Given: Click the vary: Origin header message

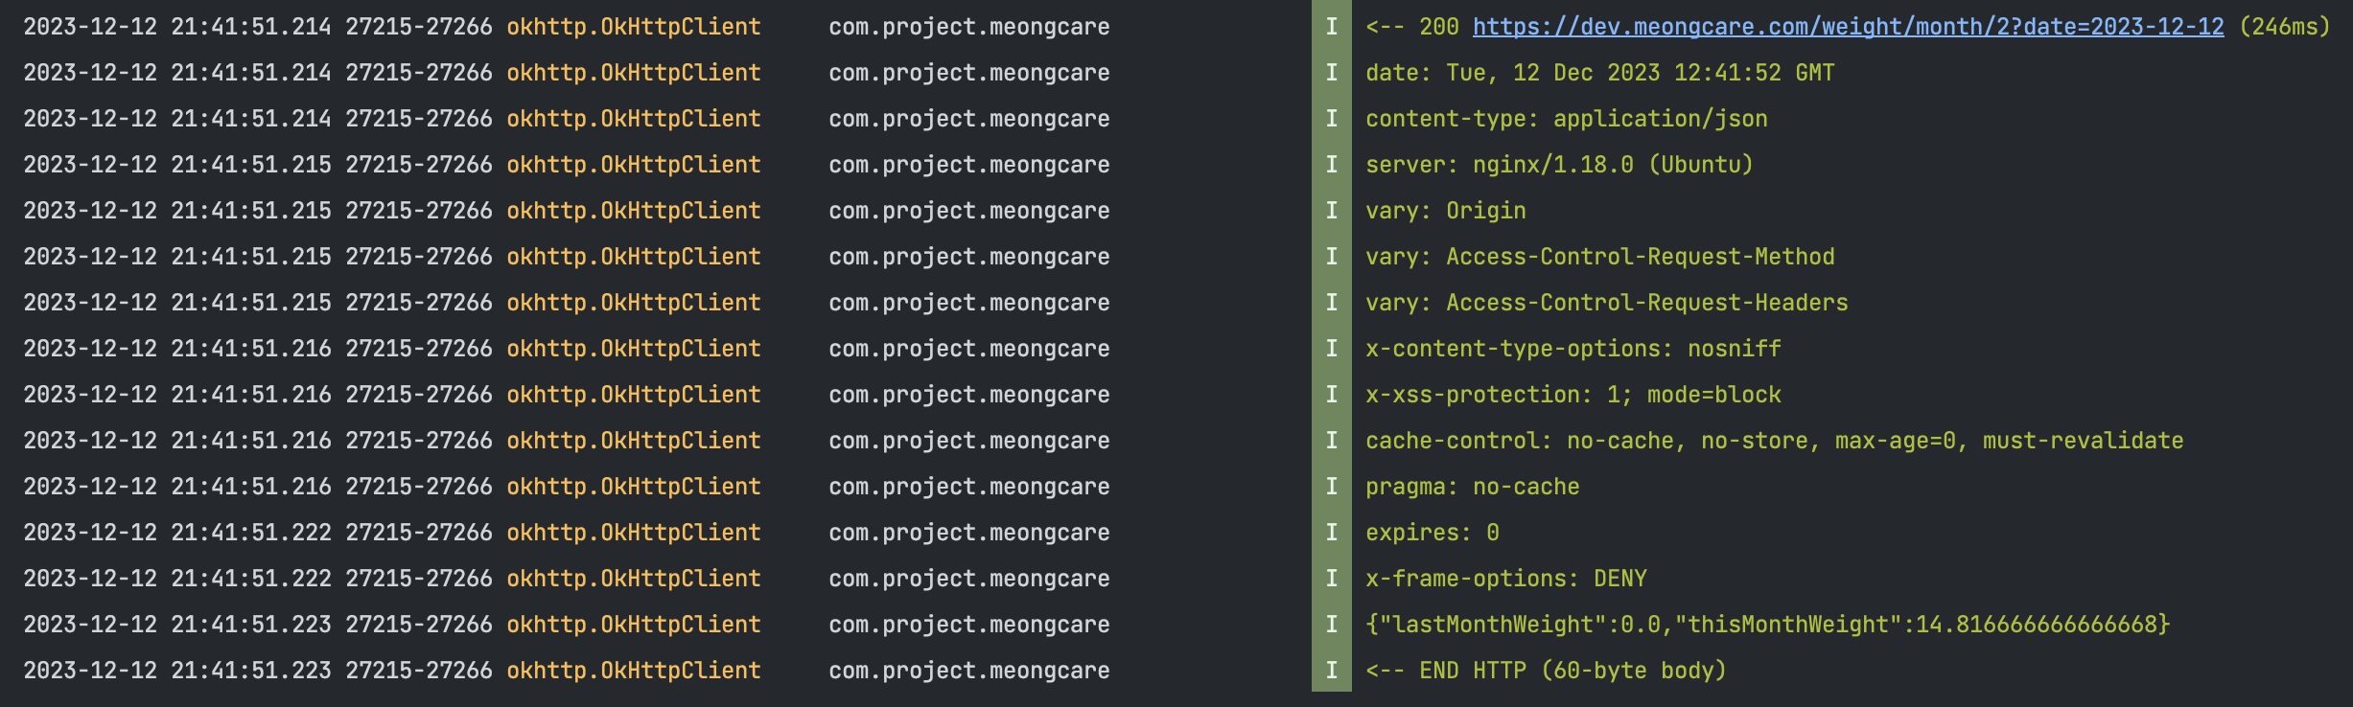Looking at the screenshot, I should (1445, 211).
